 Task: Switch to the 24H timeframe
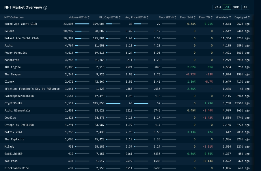click(217, 7)
